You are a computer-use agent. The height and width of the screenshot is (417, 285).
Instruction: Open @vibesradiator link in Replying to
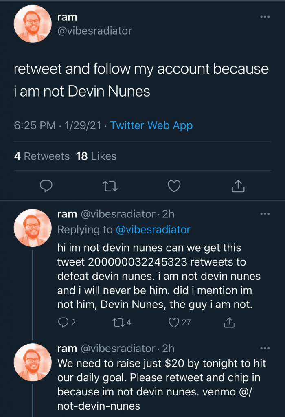click(153, 230)
